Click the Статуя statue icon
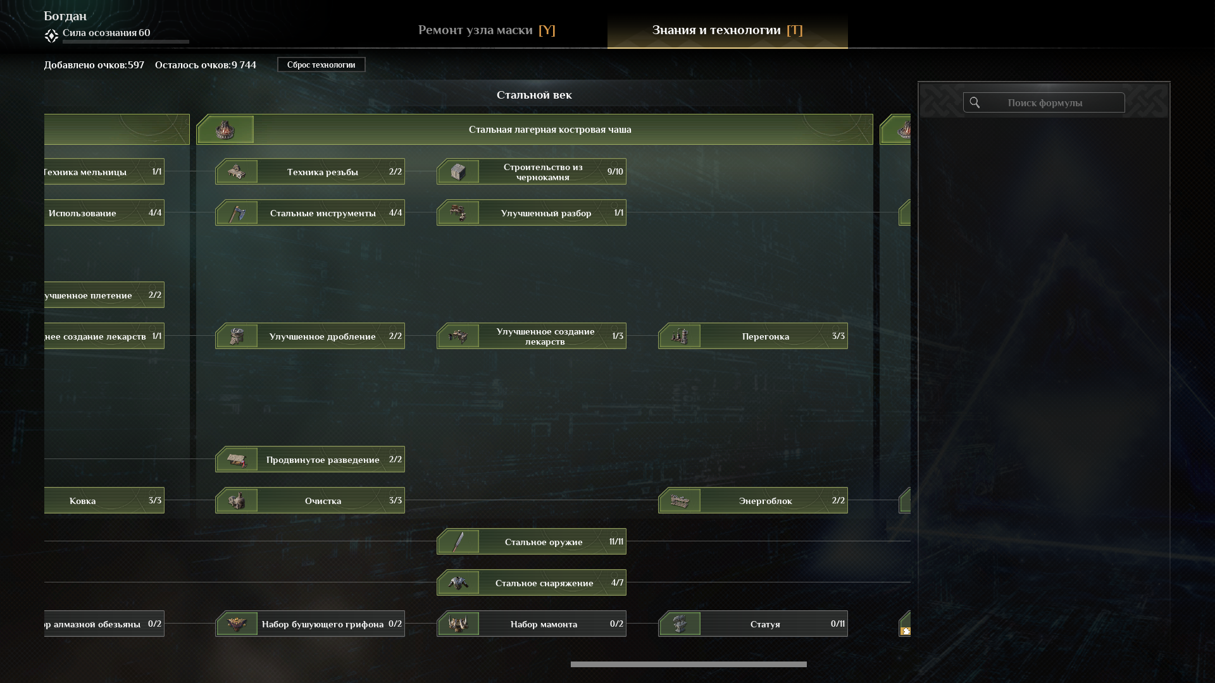 [x=680, y=624]
